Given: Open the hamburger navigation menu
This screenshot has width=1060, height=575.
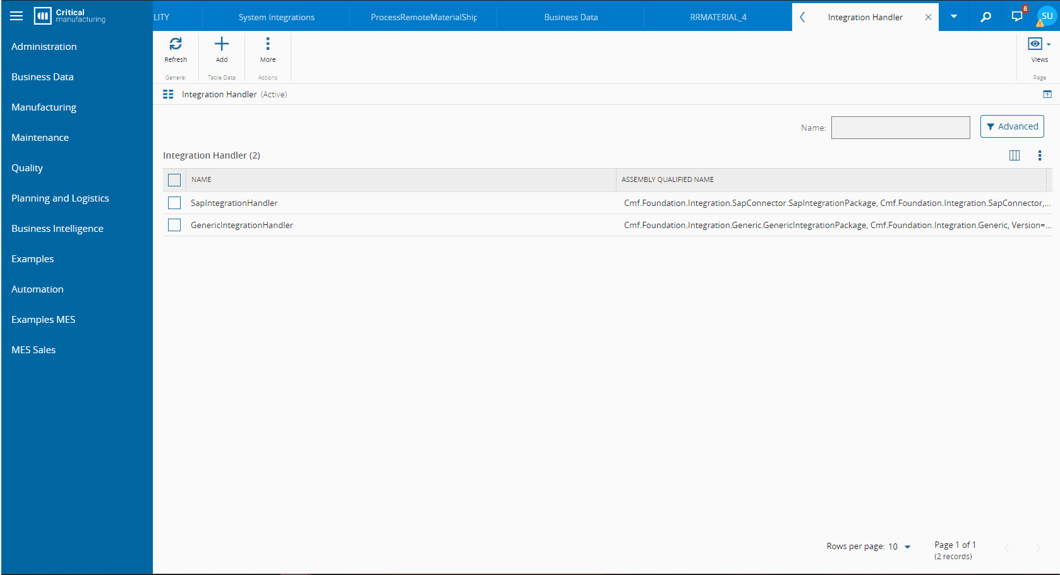Looking at the screenshot, I should [16, 16].
